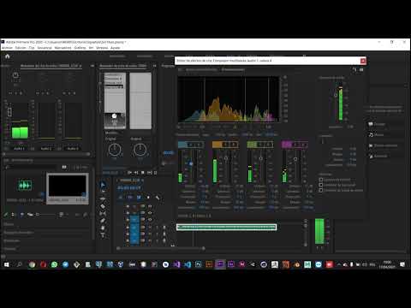411x308 pixels.
Task: Select the audio clip on the timeline
Action: tap(227, 227)
